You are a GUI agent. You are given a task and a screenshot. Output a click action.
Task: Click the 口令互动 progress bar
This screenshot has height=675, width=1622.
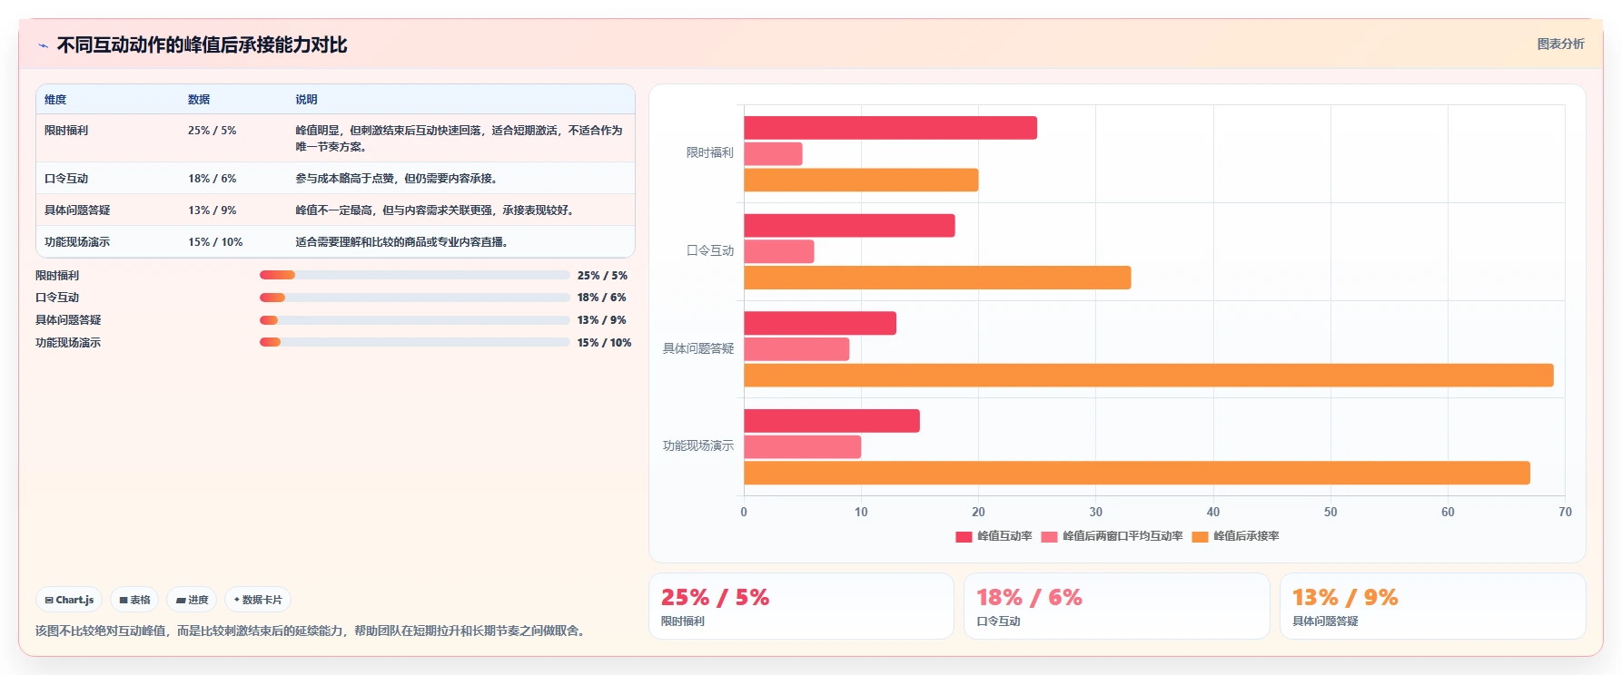coord(414,298)
